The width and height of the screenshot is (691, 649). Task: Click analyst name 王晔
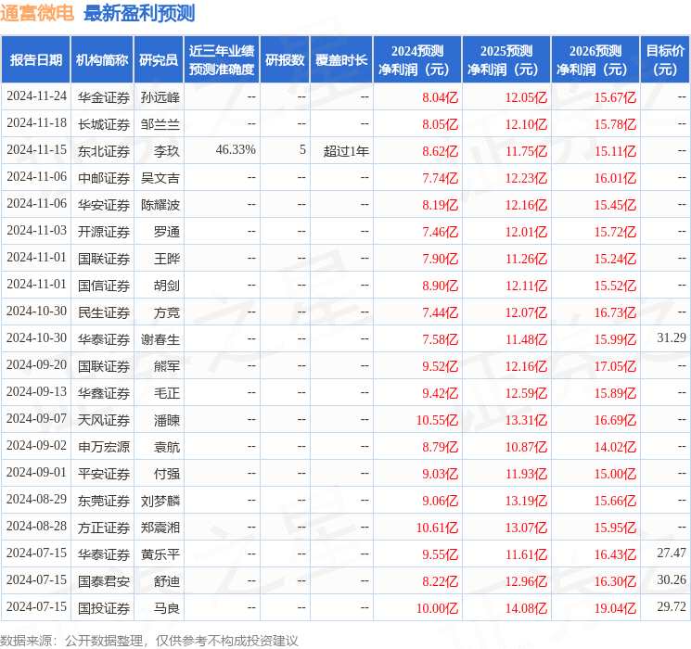point(167,259)
